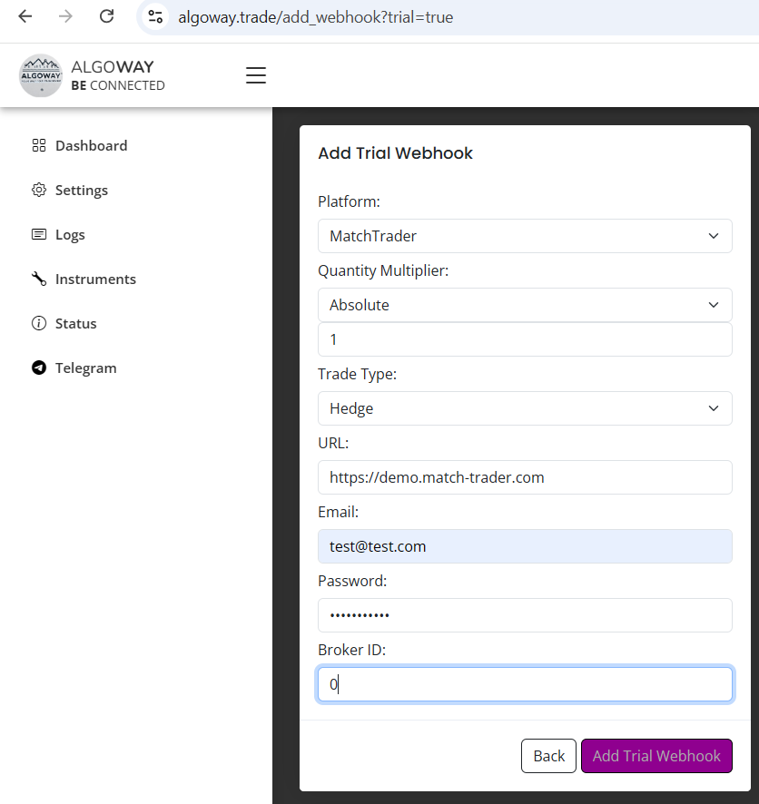Click the multiplier value field containing 1
Viewport: 759px width, 804px height.
(525, 338)
